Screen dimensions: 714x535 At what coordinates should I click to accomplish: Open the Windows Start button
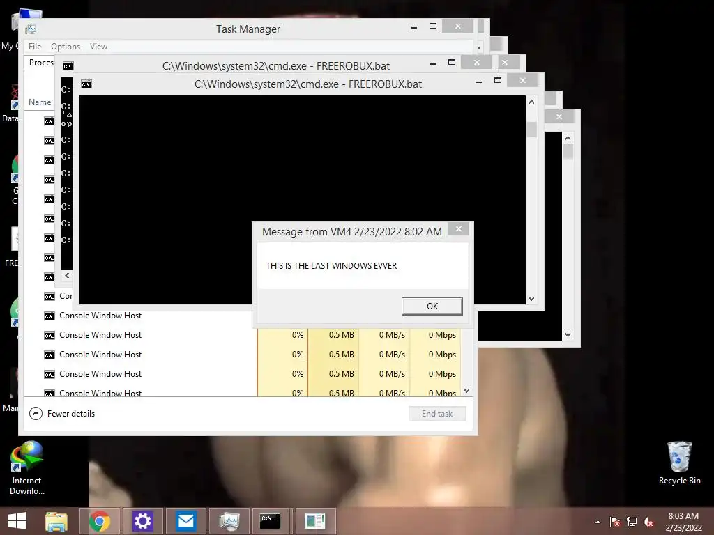click(x=17, y=521)
